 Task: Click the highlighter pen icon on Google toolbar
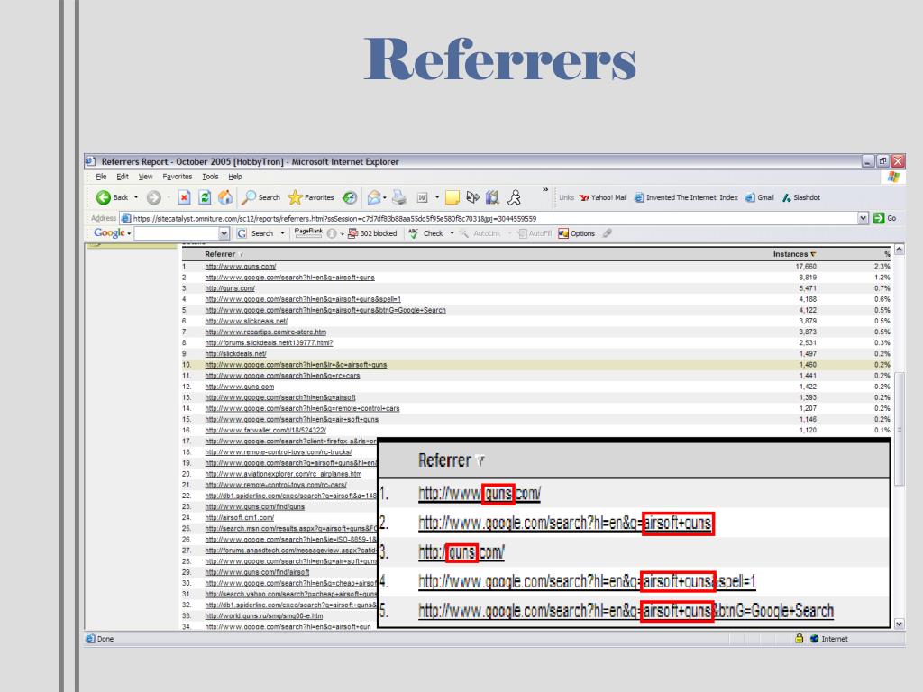point(607,233)
